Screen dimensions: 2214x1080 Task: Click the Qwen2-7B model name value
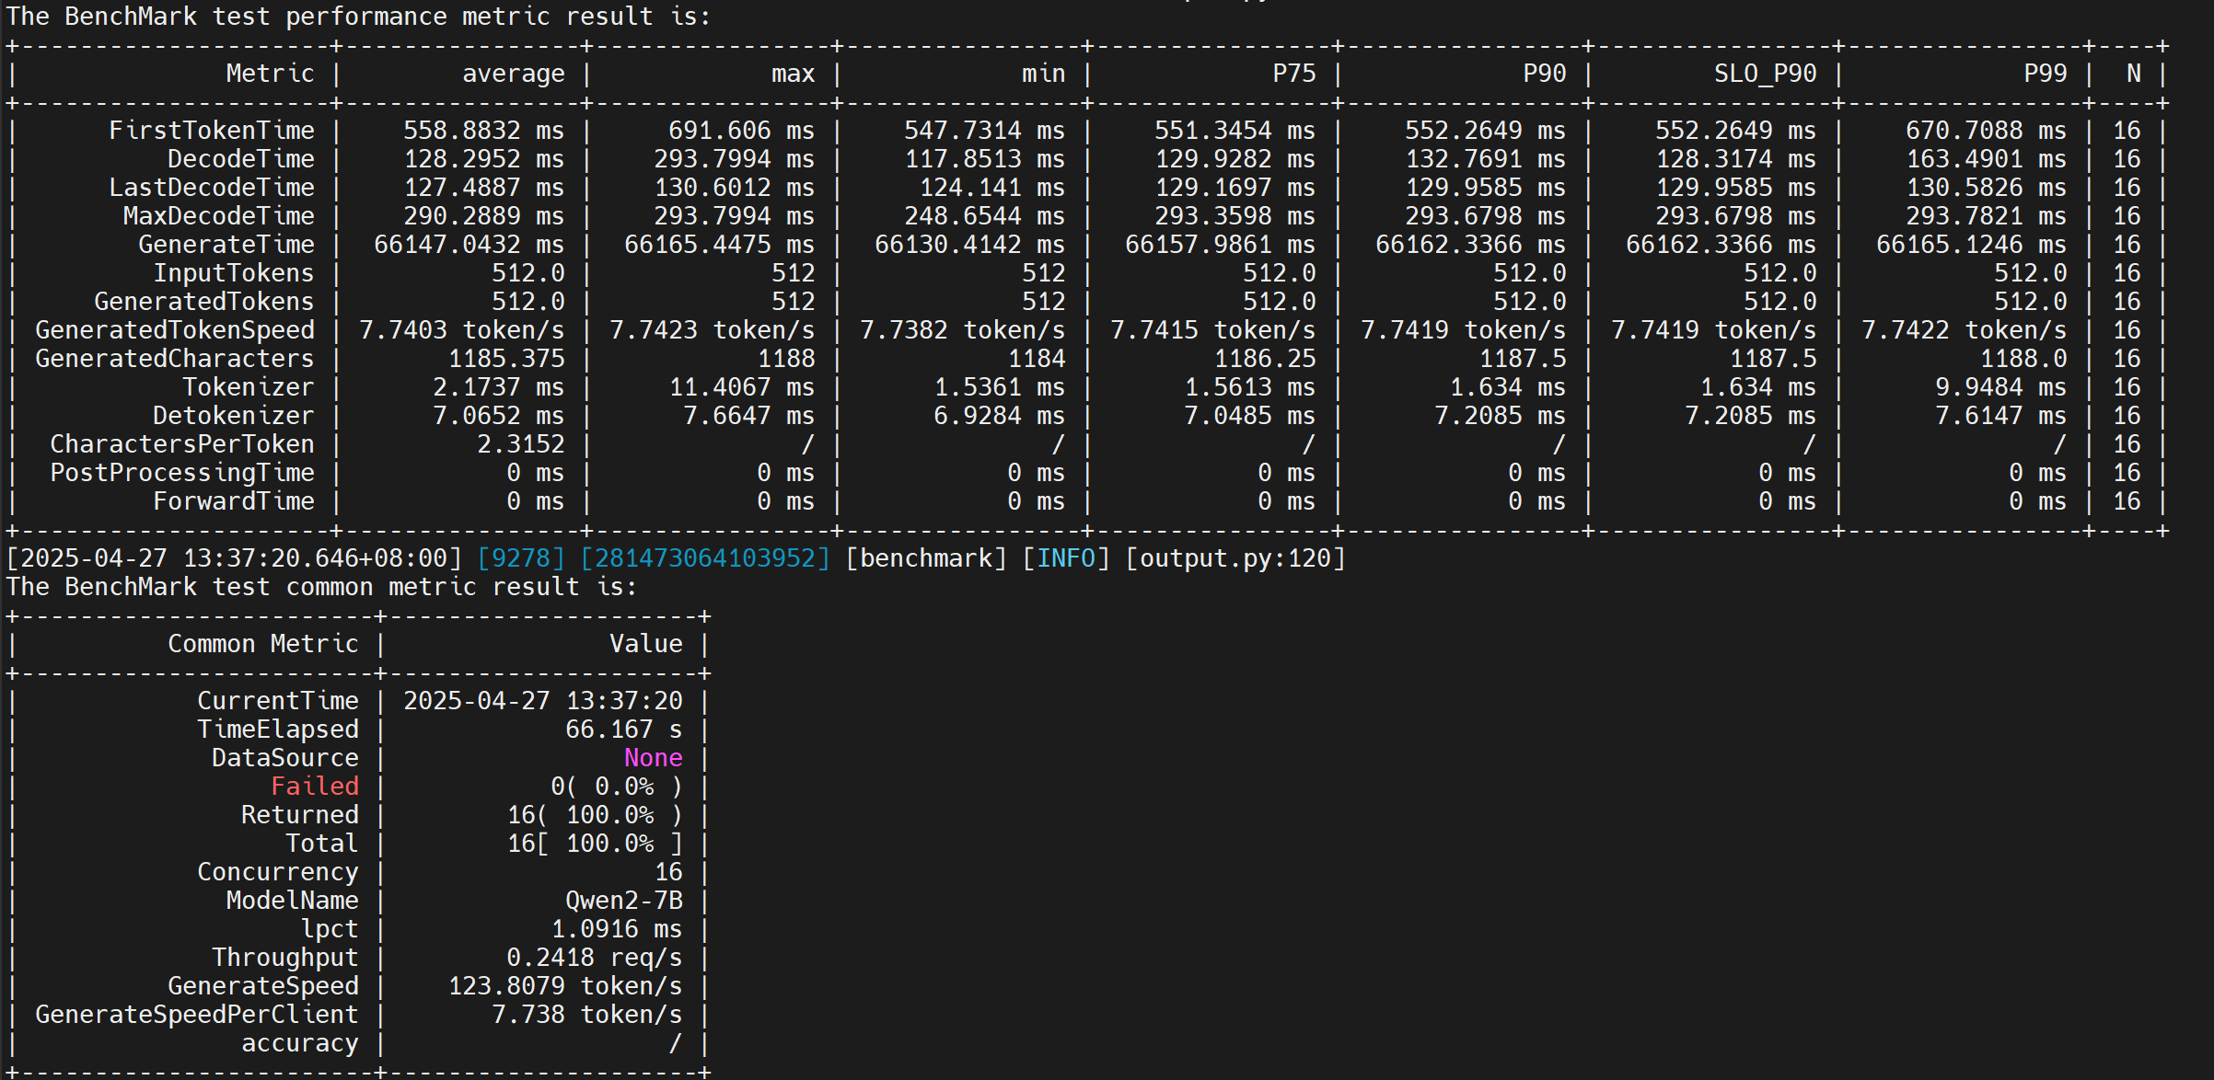623,901
